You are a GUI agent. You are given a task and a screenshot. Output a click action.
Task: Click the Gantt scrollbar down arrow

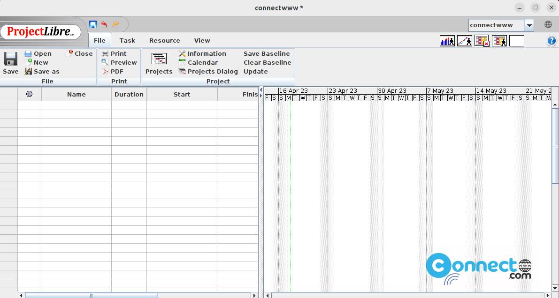tap(555, 288)
